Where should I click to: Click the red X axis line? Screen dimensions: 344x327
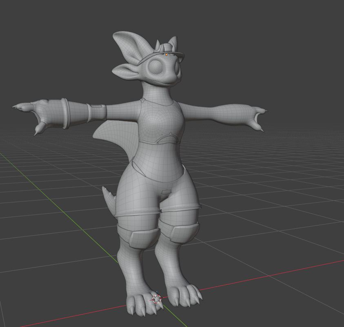[x=265, y=276]
